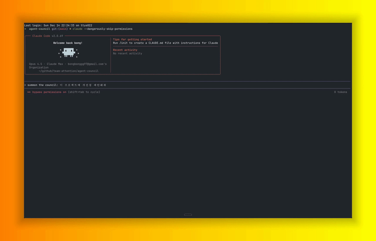
Task: Select the 'Tips for getting started' heading
Action: click(132, 39)
